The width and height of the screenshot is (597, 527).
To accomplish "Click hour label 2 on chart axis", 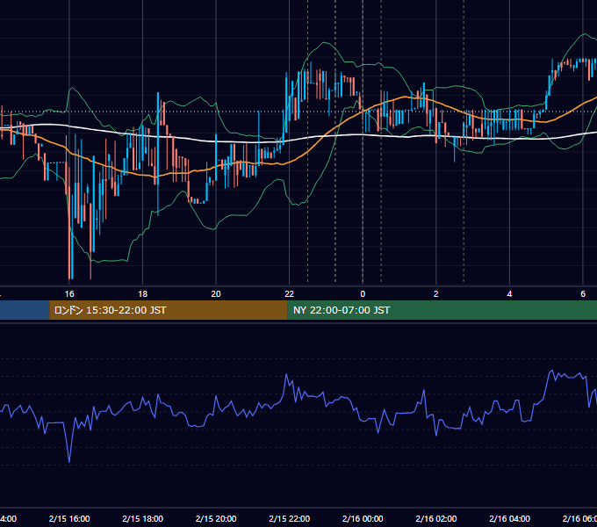I will point(436,293).
